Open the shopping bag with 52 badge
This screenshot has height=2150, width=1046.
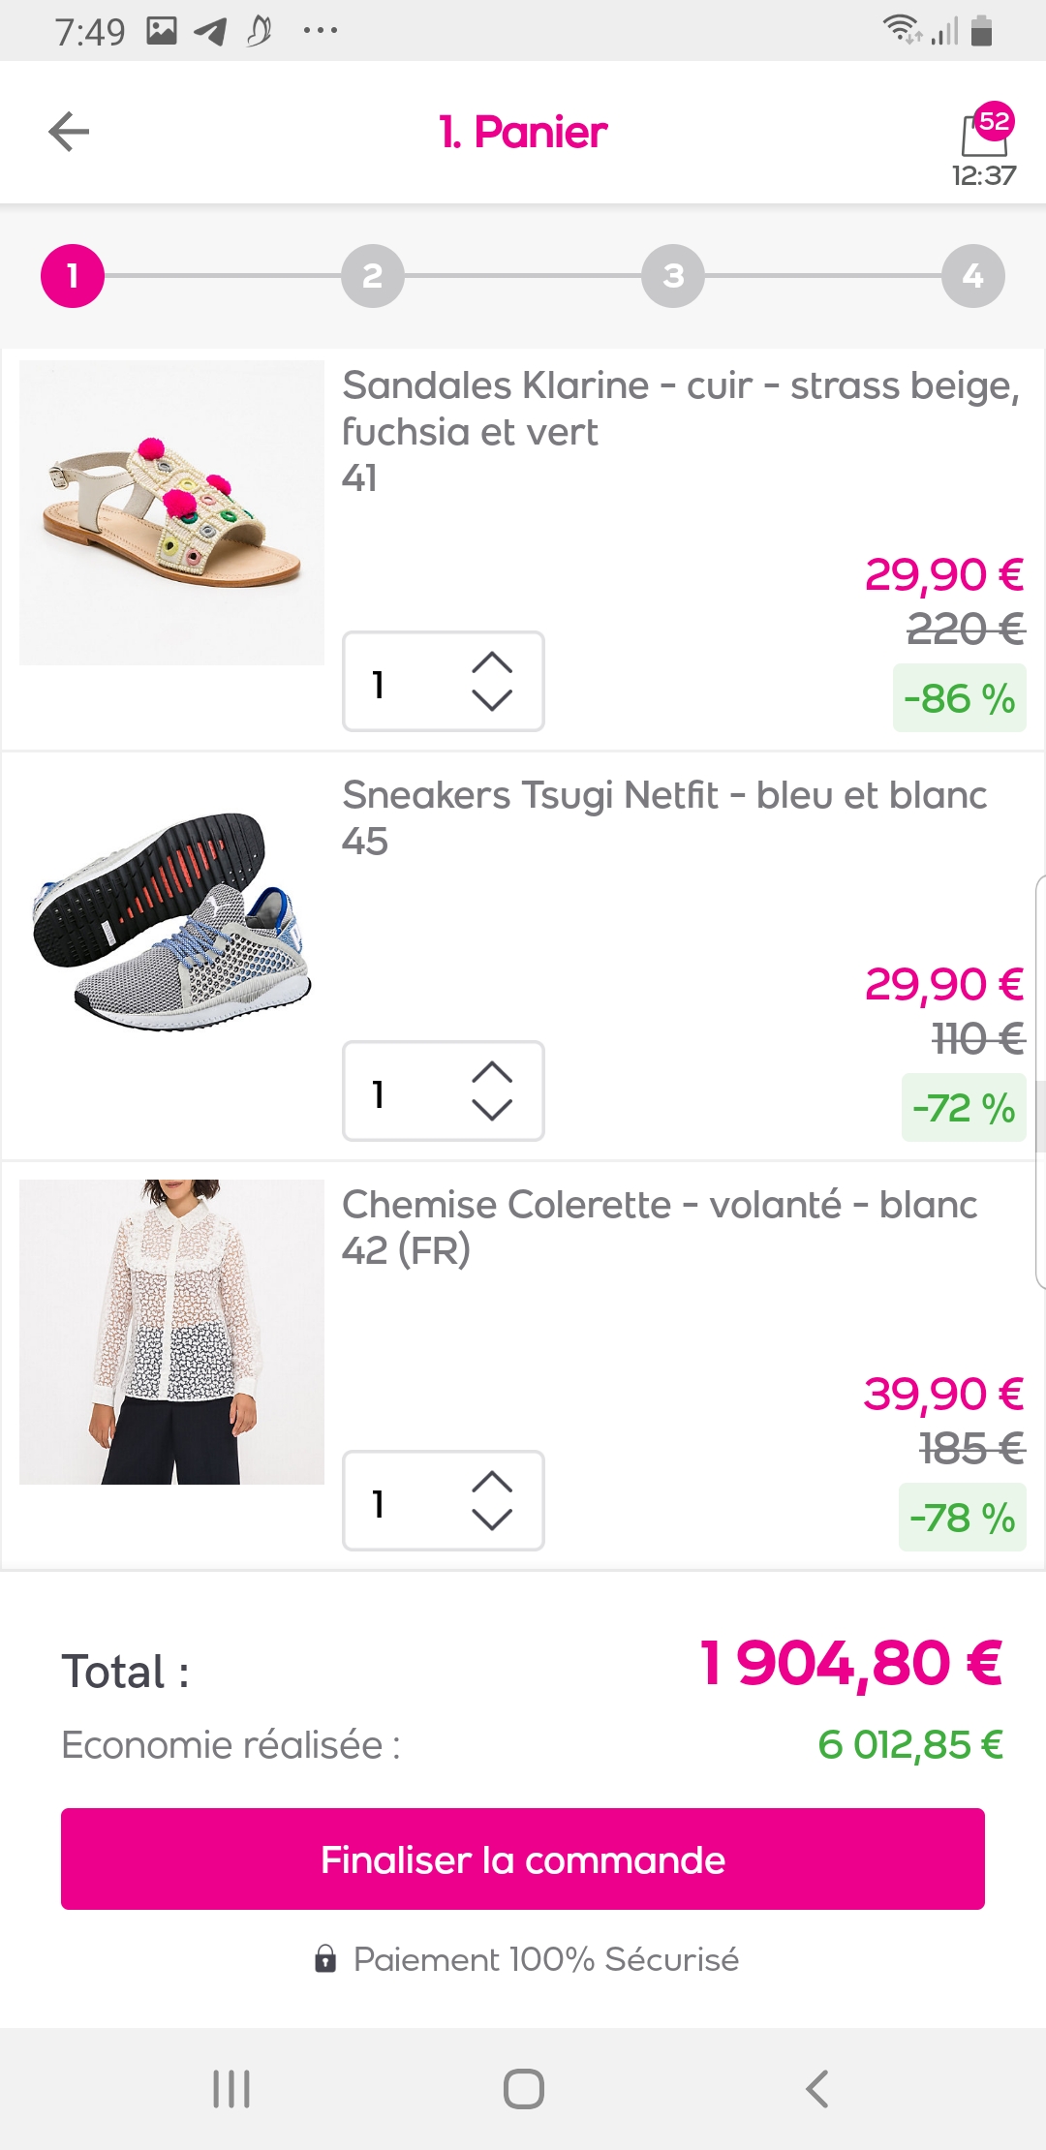pos(985,134)
